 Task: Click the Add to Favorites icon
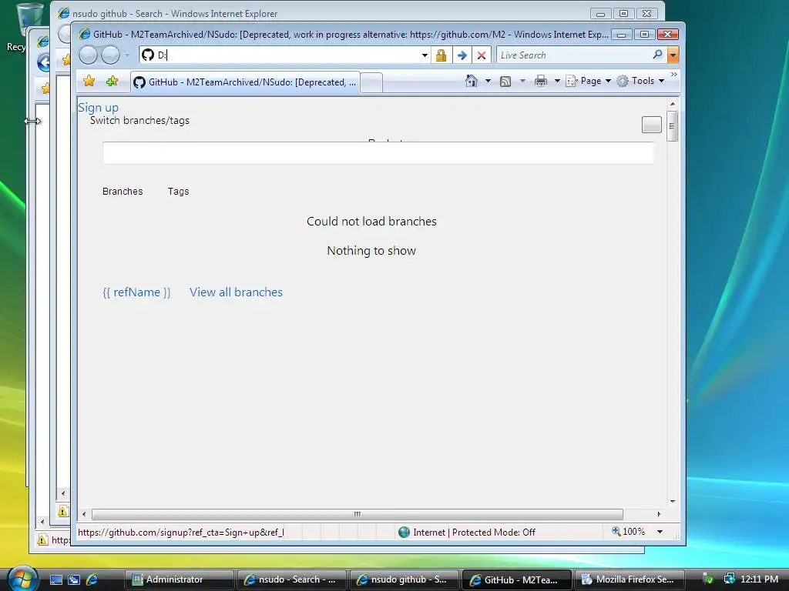[x=112, y=81]
